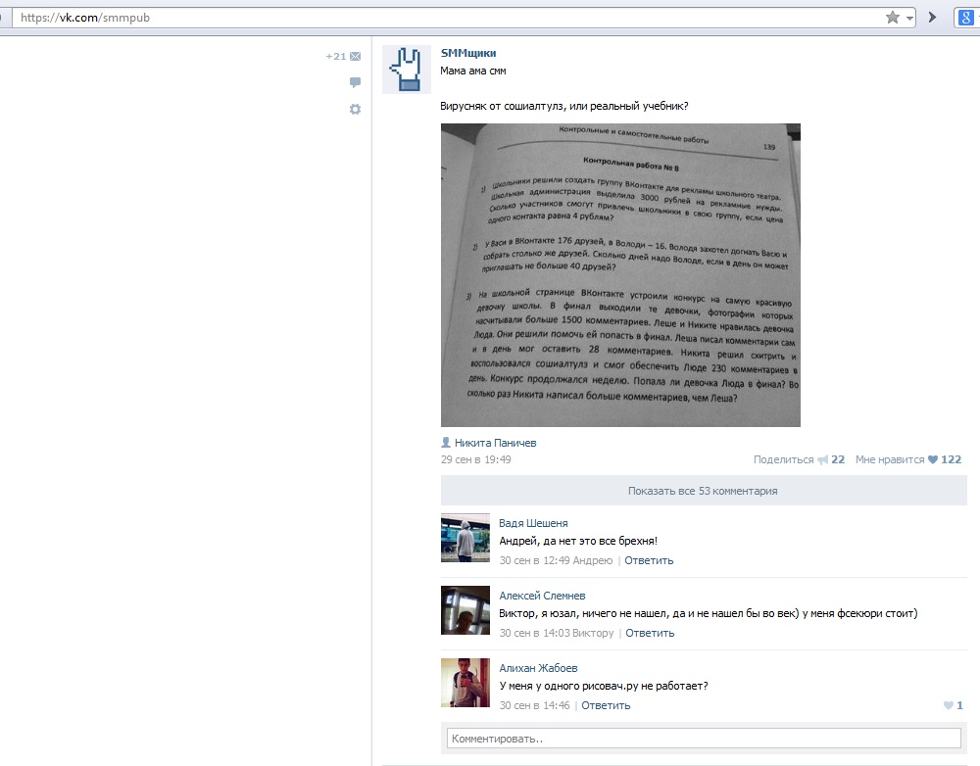This screenshot has width=980, height=766.
Task: Click comment text Андрей, да нет это все брехня
Action: click(578, 541)
